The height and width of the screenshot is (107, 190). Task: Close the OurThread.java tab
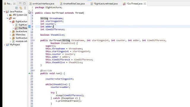145,4
